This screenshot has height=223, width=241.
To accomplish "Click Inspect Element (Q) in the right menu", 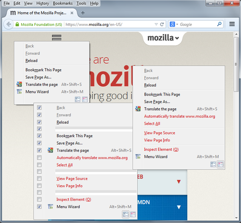I will click(x=161, y=150).
